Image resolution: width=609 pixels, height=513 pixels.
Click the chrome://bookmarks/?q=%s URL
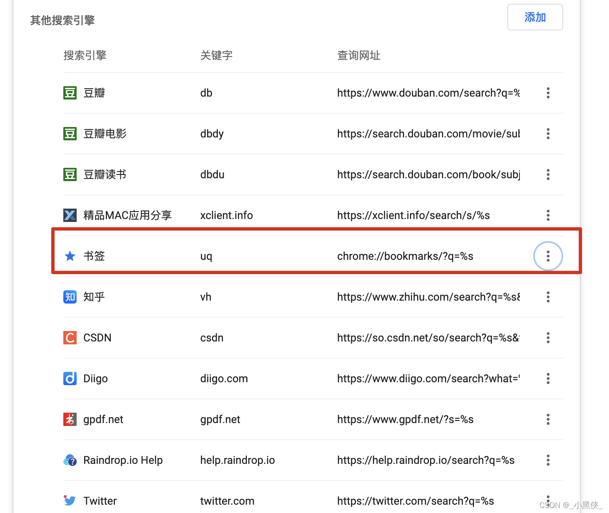pos(405,256)
